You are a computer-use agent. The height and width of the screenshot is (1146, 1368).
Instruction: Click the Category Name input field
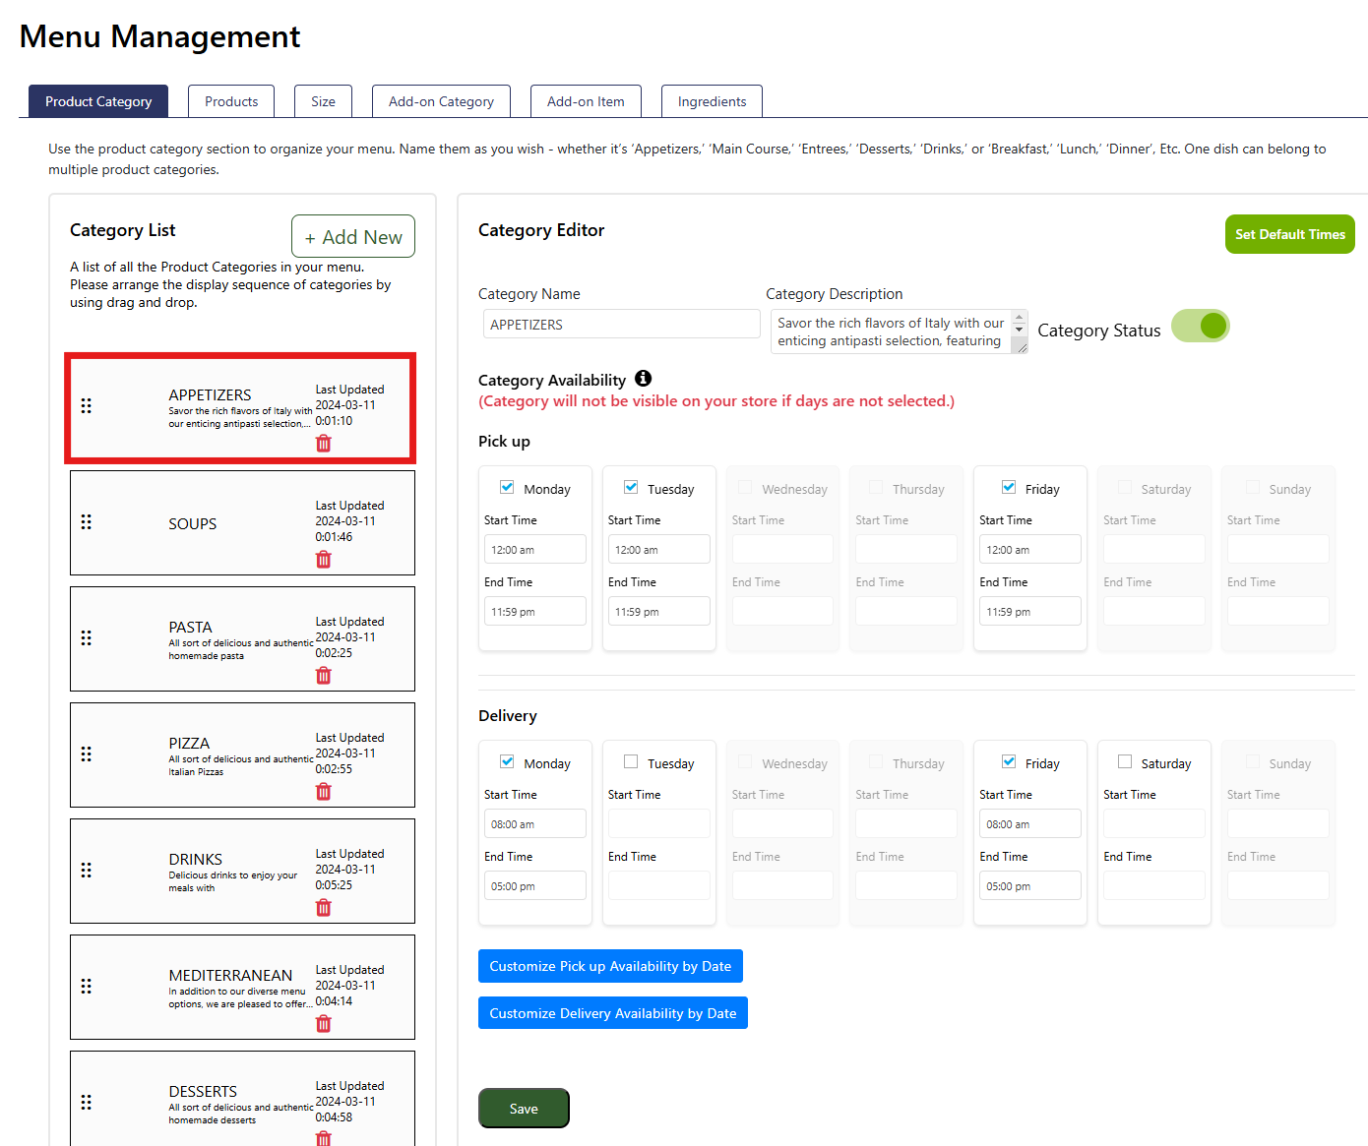(x=621, y=325)
